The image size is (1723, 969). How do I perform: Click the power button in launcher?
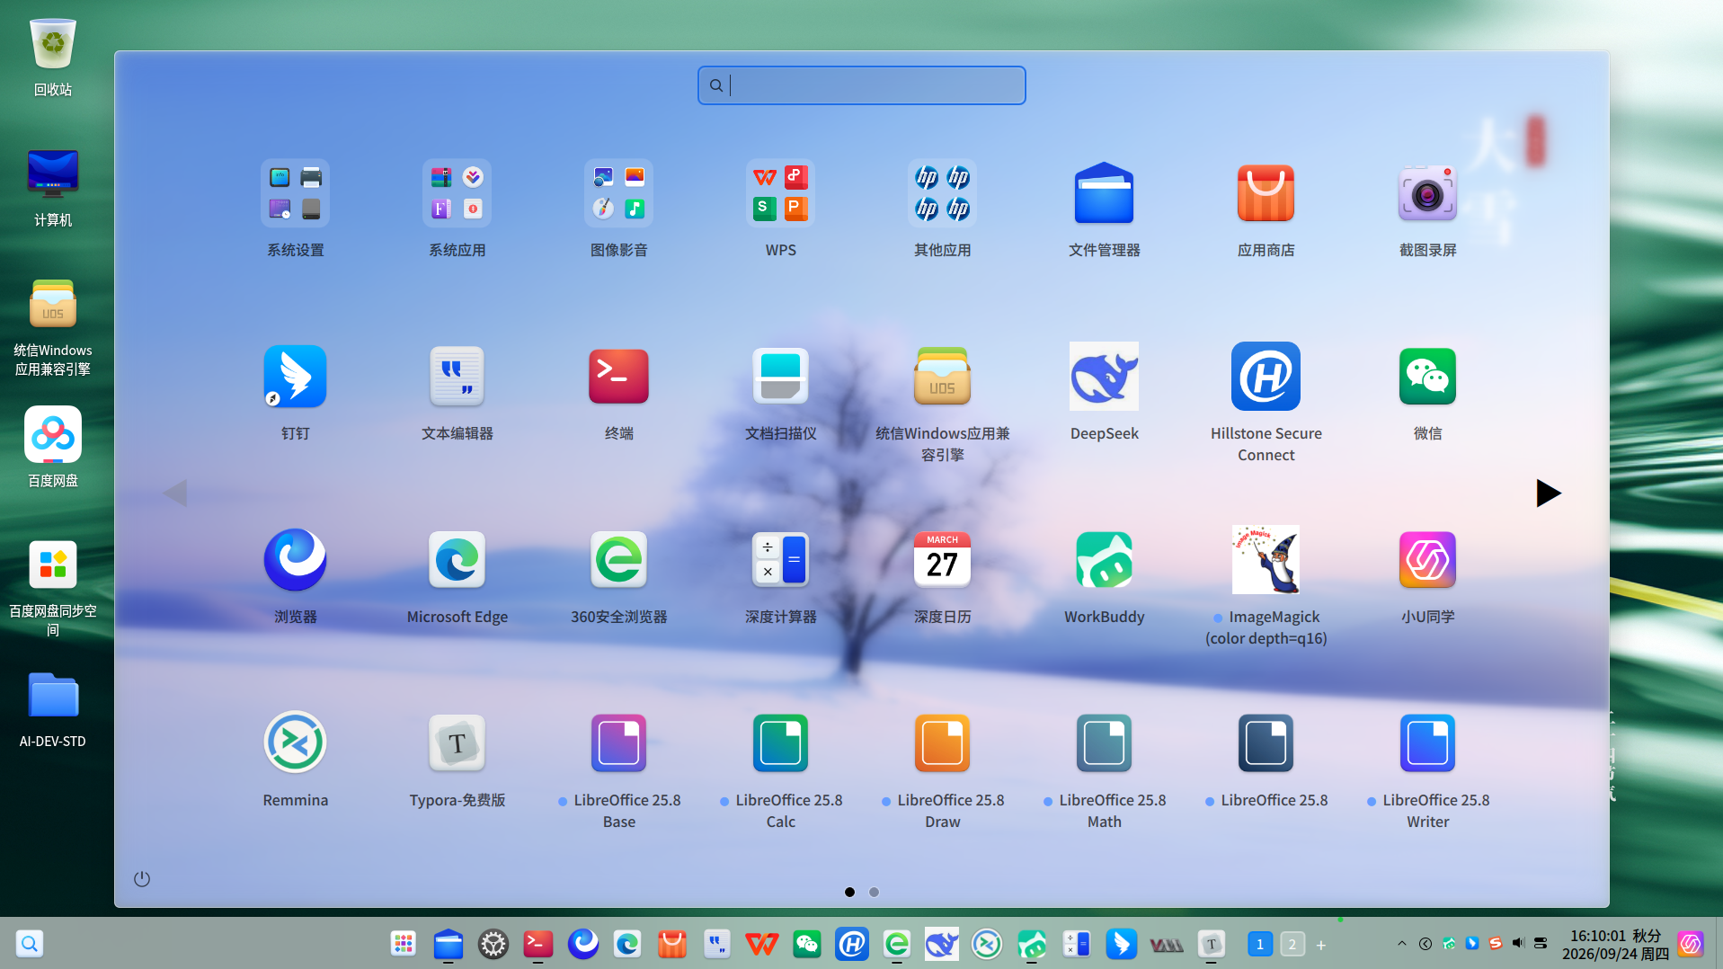(142, 878)
